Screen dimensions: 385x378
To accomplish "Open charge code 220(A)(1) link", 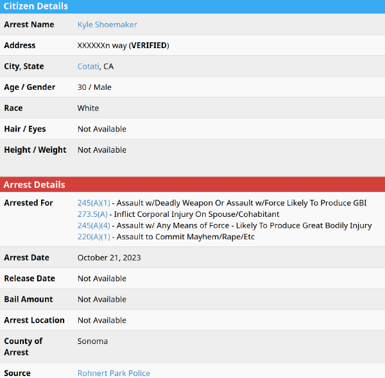I will click(94, 237).
